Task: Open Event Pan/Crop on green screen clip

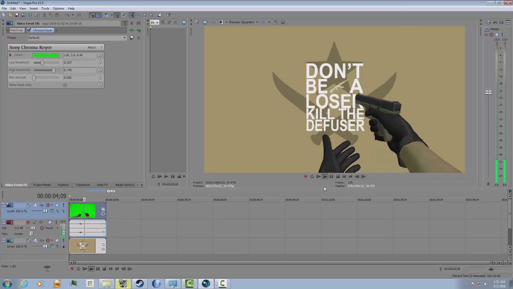Action: coord(103,209)
